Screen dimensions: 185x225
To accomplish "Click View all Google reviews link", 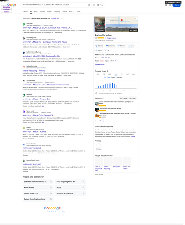I will pyautogui.click(x=102, y=121).
